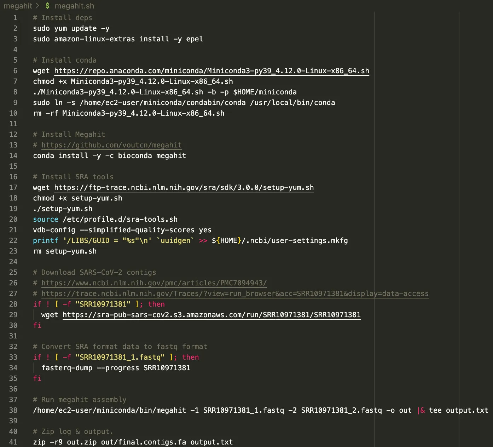Click '# Run megahit assembly' comment
Viewport: 493px width, 447px height.
[80, 400]
